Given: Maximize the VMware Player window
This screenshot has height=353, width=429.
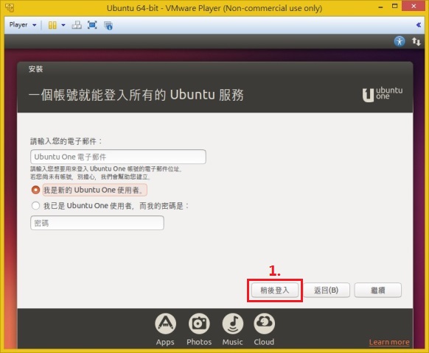Looking at the screenshot, I should pyautogui.click(x=394, y=6).
